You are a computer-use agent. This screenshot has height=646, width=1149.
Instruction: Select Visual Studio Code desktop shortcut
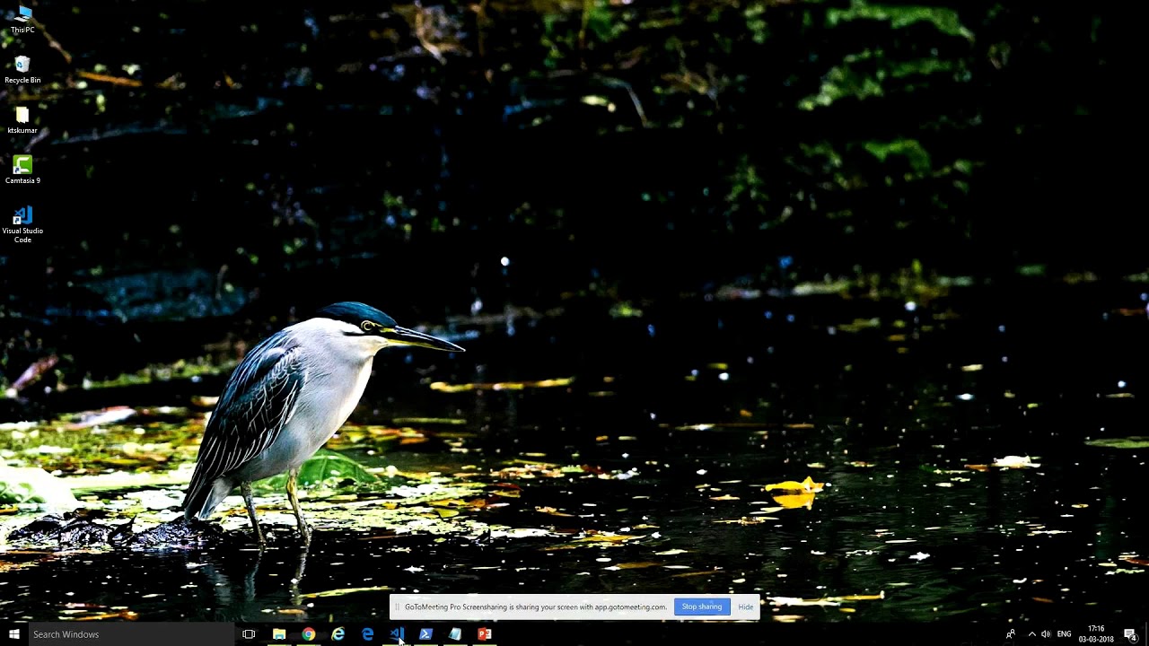(x=22, y=224)
